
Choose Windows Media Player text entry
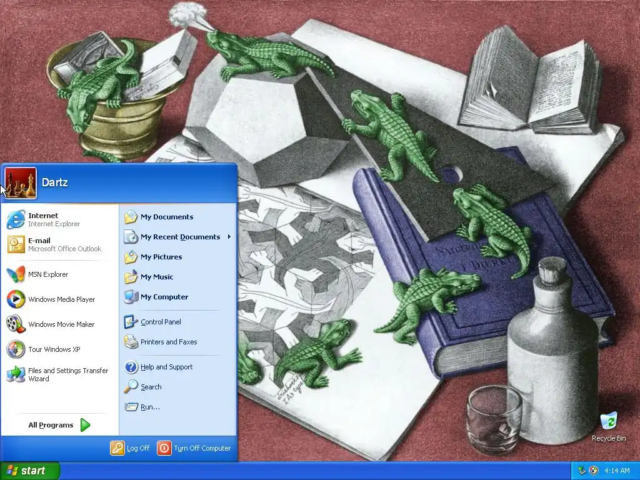tap(62, 299)
